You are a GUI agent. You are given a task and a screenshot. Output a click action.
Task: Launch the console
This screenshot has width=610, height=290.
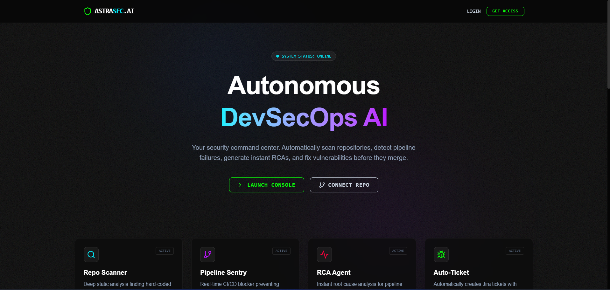(x=267, y=185)
